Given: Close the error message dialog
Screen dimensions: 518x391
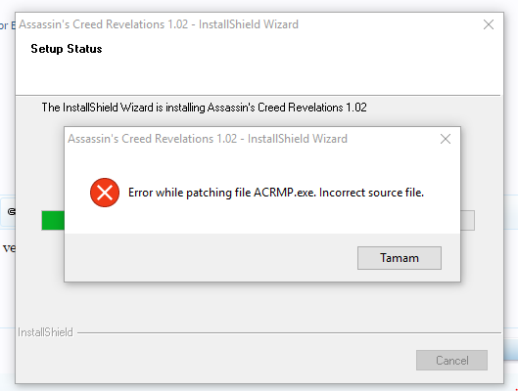Looking at the screenshot, I should pyautogui.click(x=446, y=139).
